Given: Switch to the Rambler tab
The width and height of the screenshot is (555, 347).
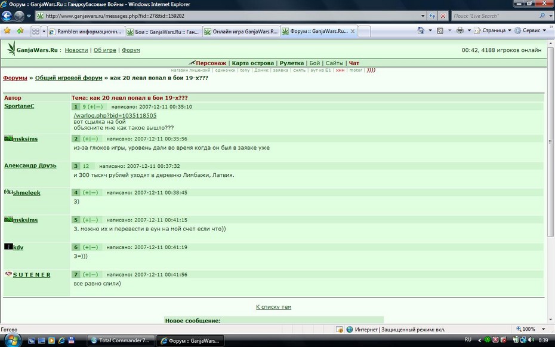Looking at the screenshot, I should [85, 32].
